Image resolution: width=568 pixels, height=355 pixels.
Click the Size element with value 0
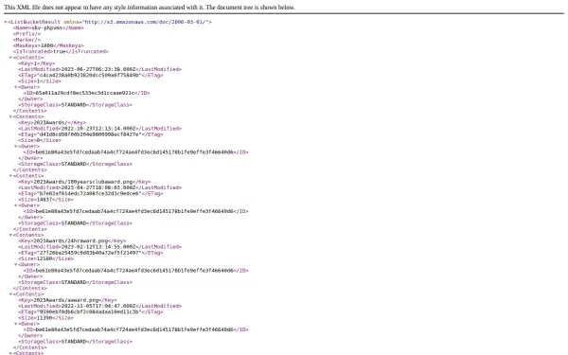tap(40, 140)
